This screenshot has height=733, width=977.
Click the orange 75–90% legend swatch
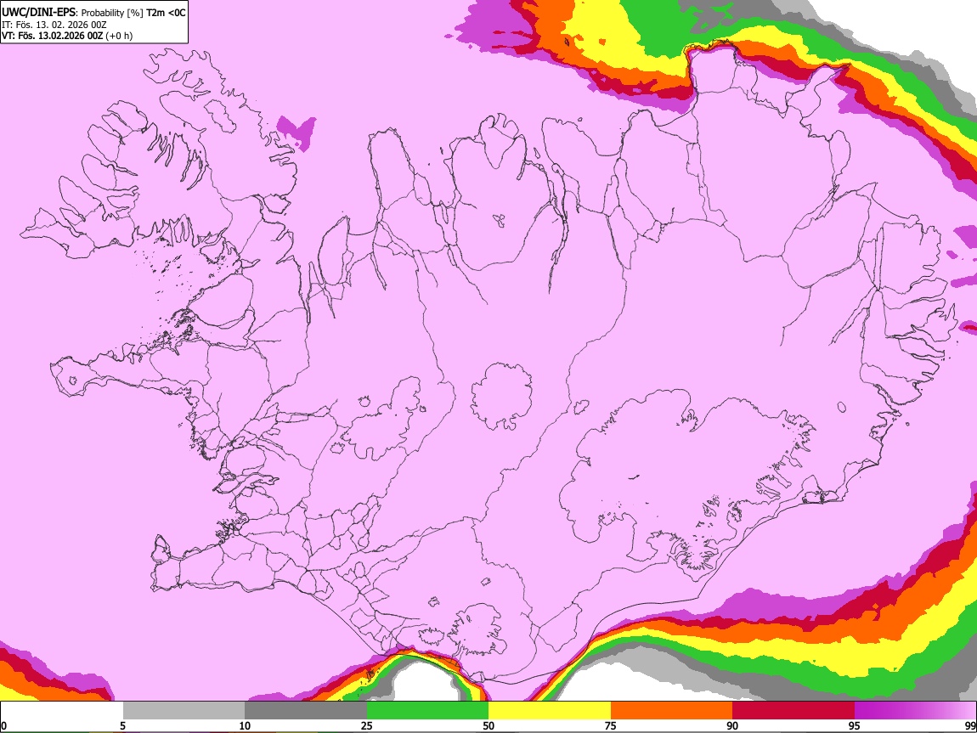(672, 711)
